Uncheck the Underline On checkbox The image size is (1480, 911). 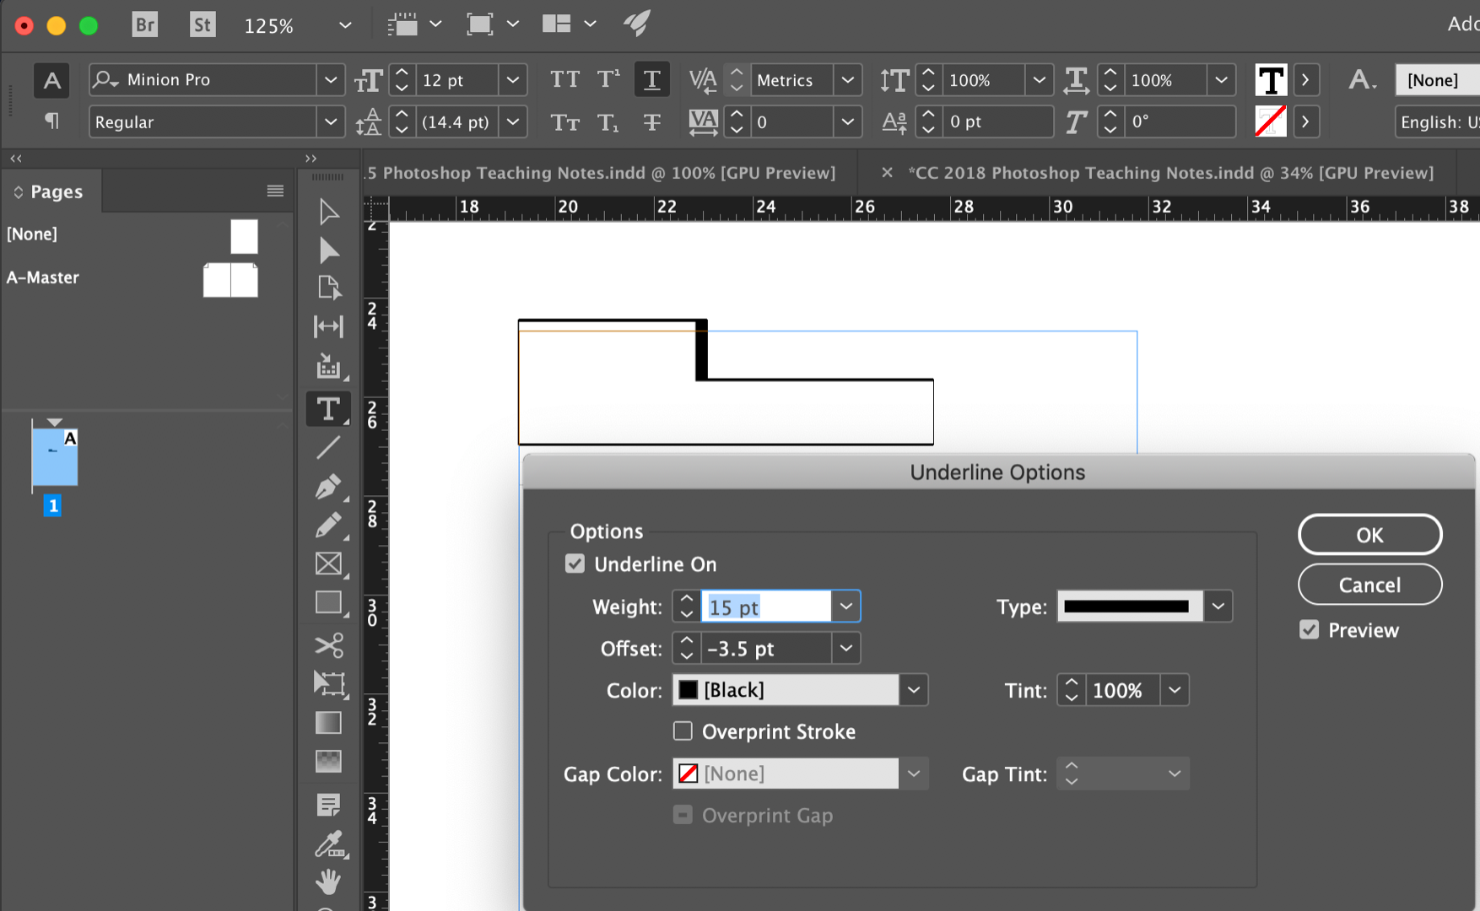575,563
